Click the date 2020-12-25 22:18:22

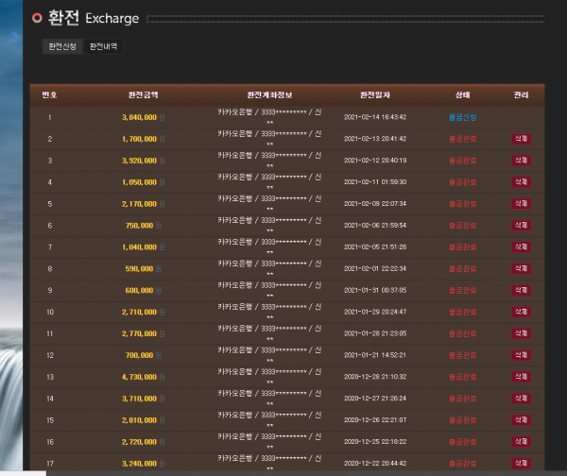click(x=375, y=442)
